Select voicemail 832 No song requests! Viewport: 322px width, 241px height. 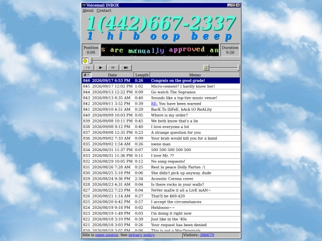161,161
